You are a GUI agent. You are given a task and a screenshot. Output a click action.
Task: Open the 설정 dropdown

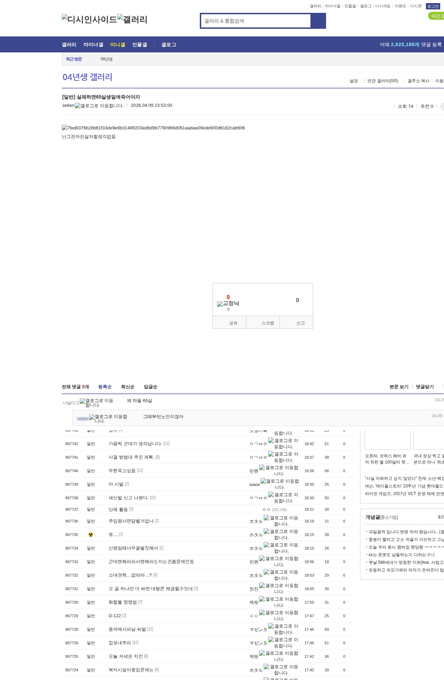point(353,81)
